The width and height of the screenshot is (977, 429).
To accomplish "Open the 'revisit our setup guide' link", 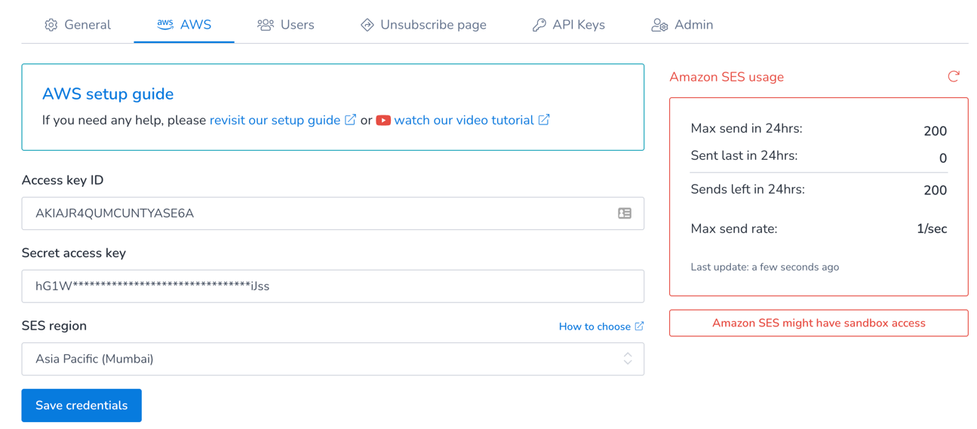I will [x=275, y=121].
